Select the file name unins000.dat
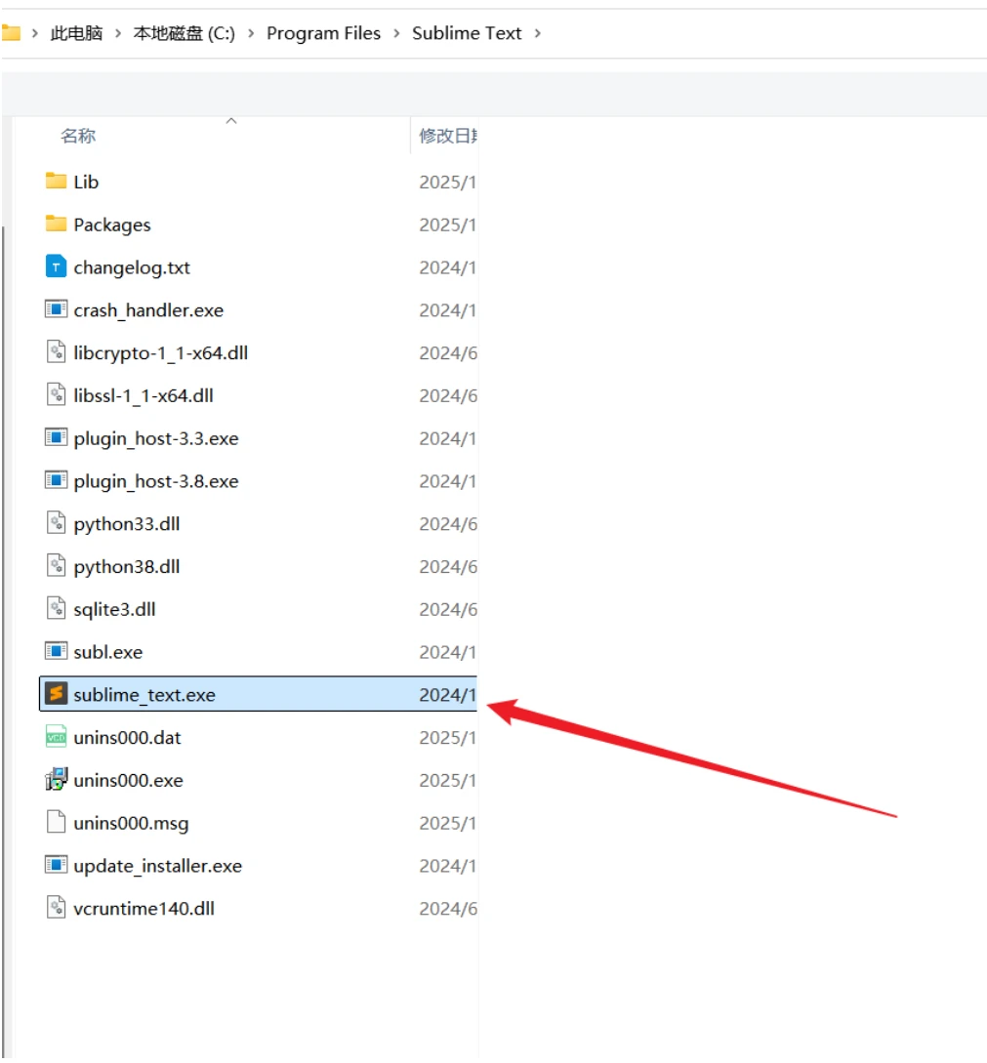Screen dimensions: 987x1063 pos(128,738)
